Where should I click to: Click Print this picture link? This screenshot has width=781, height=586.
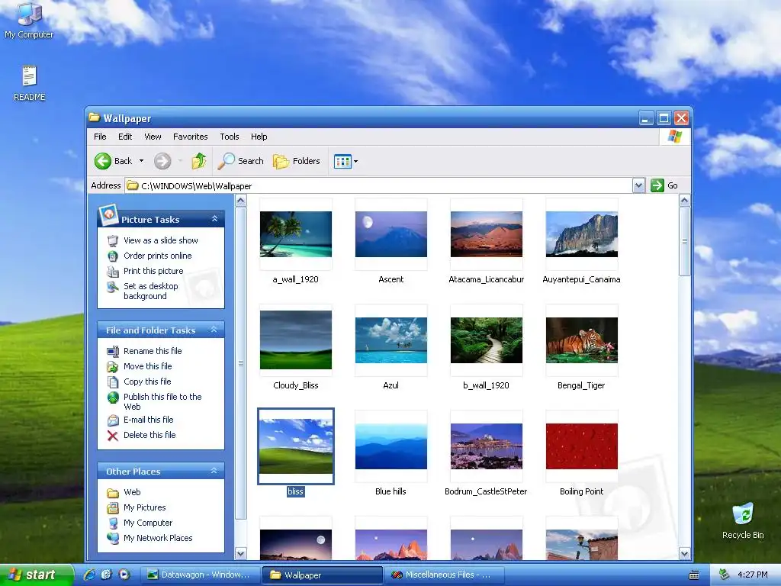(x=153, y=271)
